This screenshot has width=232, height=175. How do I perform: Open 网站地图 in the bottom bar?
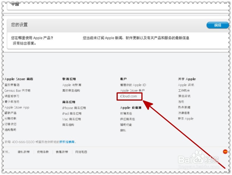(81, 152)
